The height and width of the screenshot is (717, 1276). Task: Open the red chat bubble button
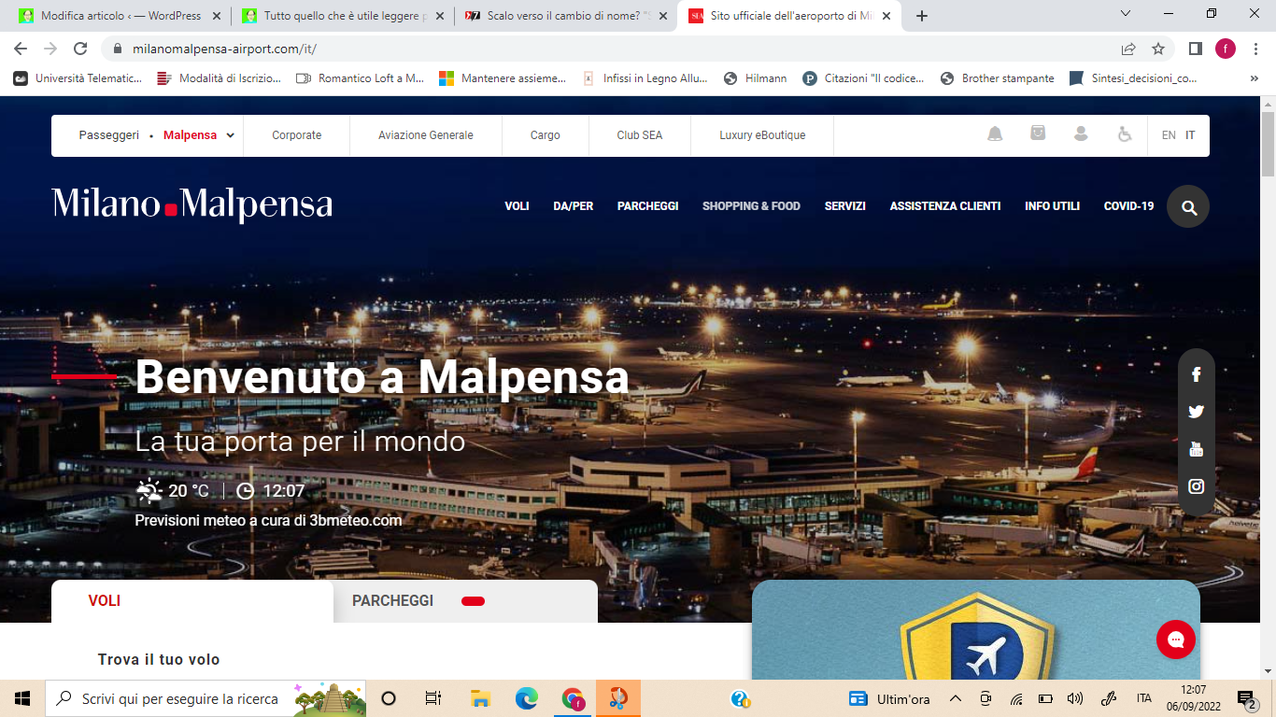click(1176, 640)
